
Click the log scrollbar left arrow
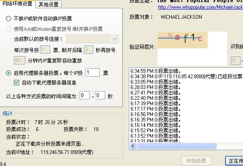pos(133,146)
